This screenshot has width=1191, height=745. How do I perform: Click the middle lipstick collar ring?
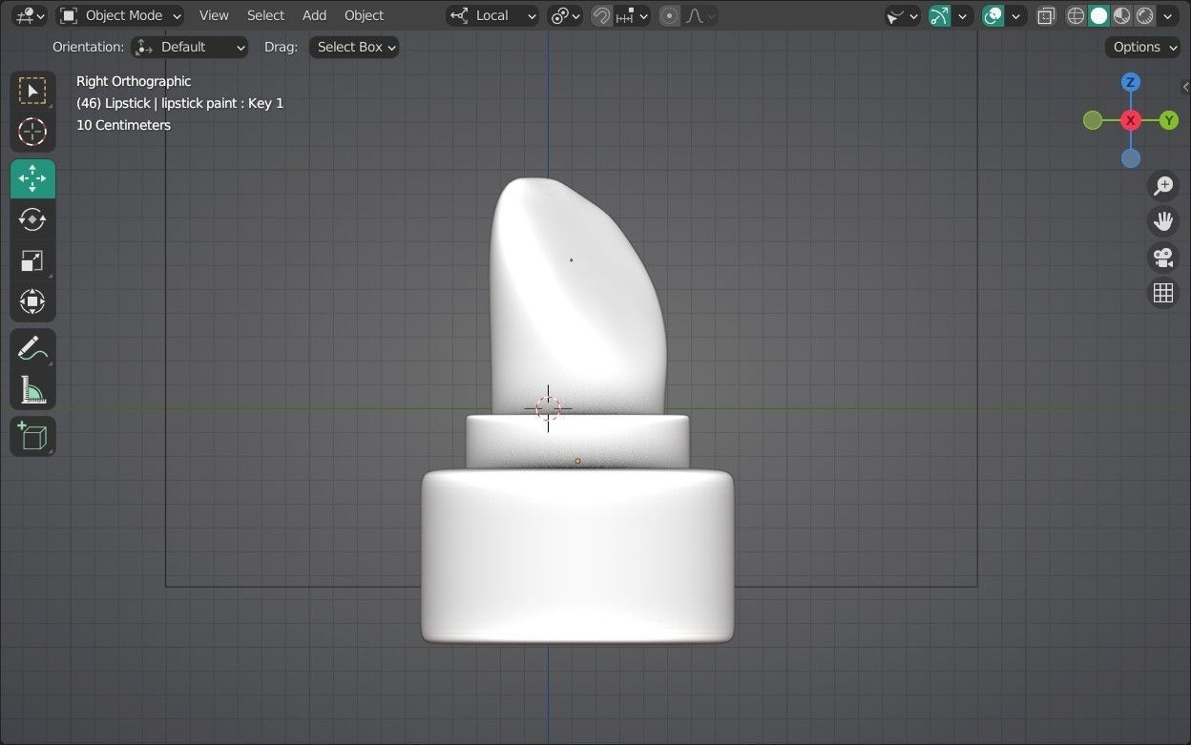(x=577, y=441)
